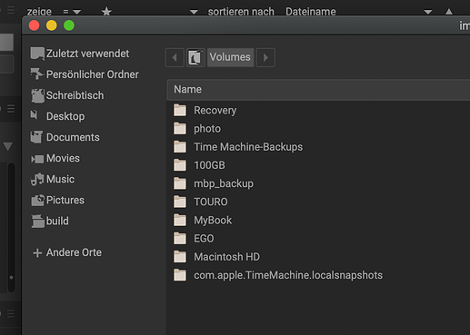Minimize the dialog with yellow button
Image resolution: width=470 pixels, height=335 pixels.
click(52, 25)
